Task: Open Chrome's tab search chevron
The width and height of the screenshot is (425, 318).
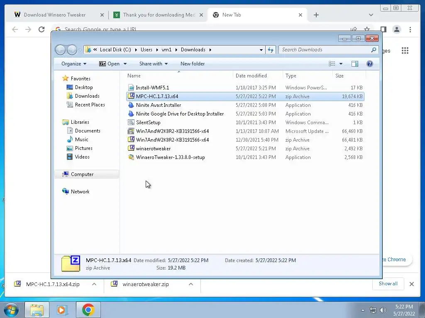Action: click(371, 15)
